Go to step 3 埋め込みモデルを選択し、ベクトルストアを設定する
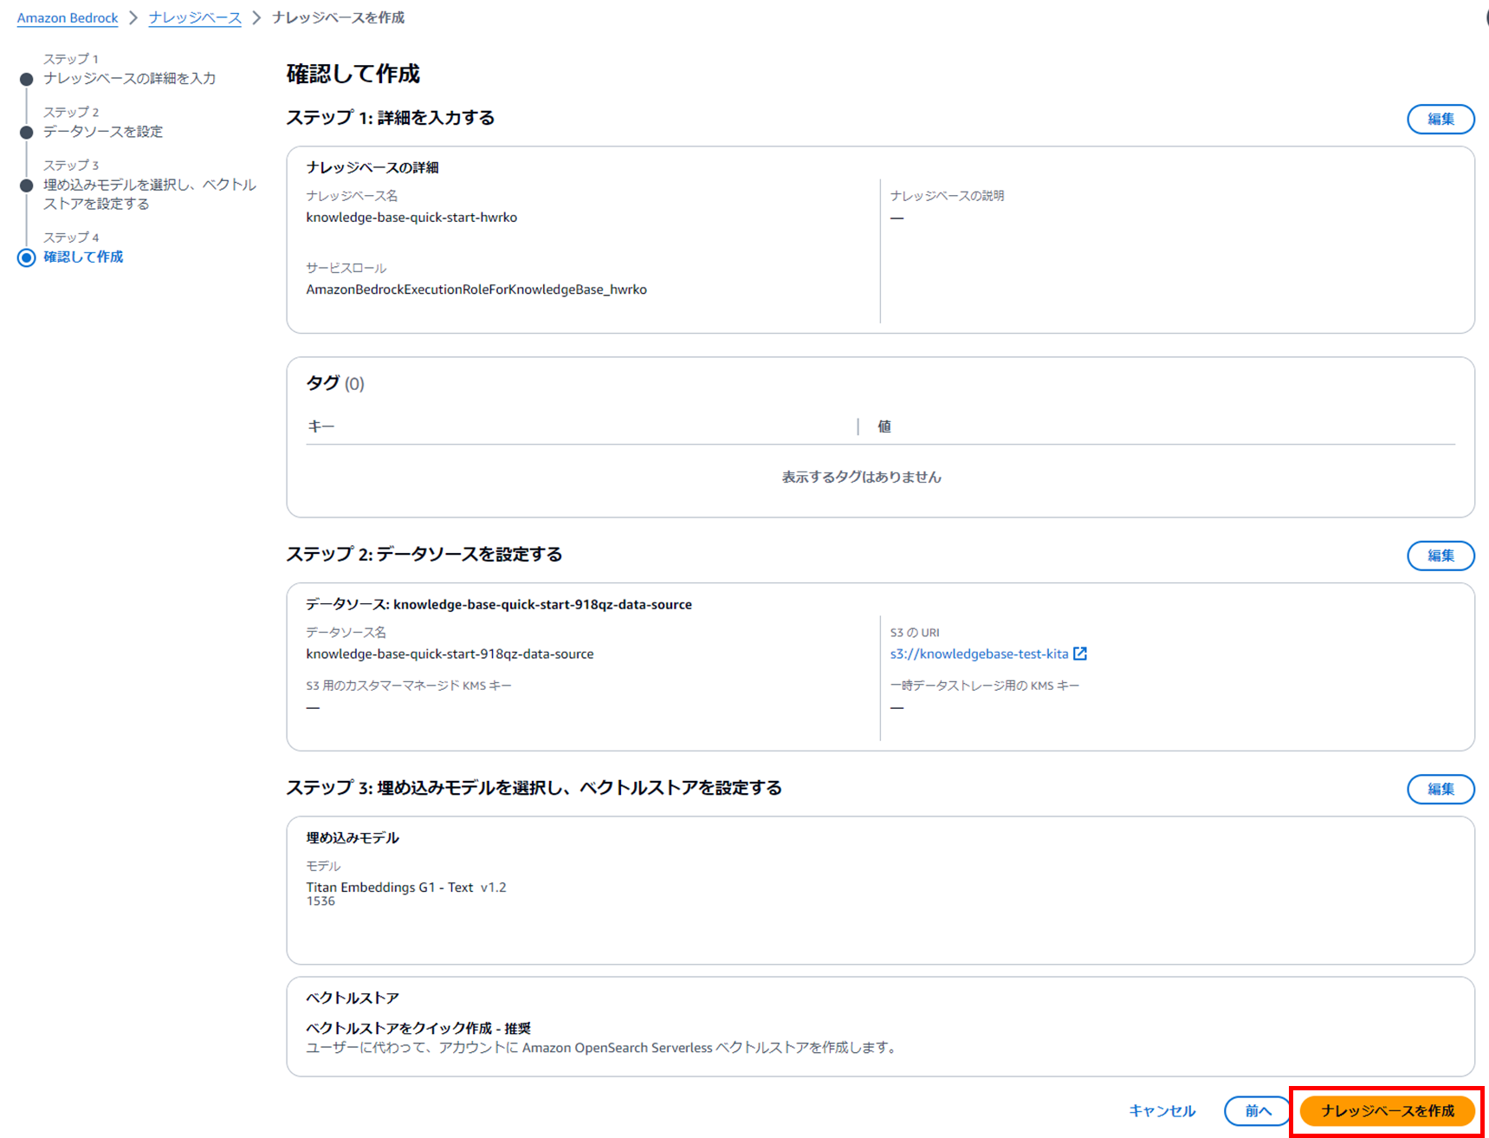This screenshot has width=1489, height=1138. (x=150, y=194)
